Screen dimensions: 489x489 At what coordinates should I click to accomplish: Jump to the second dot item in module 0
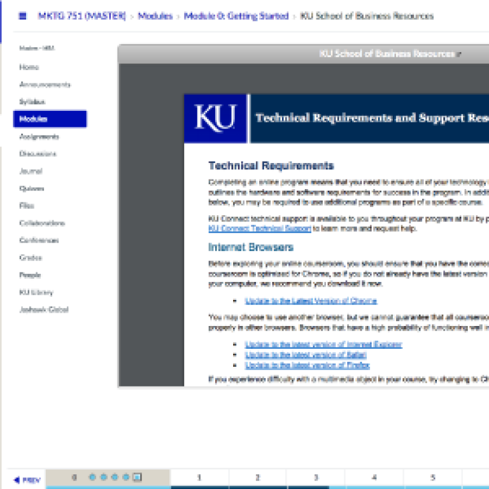click(104, 477)
